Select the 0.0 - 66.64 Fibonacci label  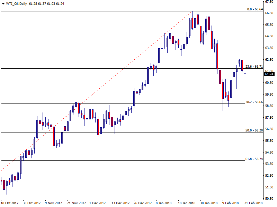point(255,9)
